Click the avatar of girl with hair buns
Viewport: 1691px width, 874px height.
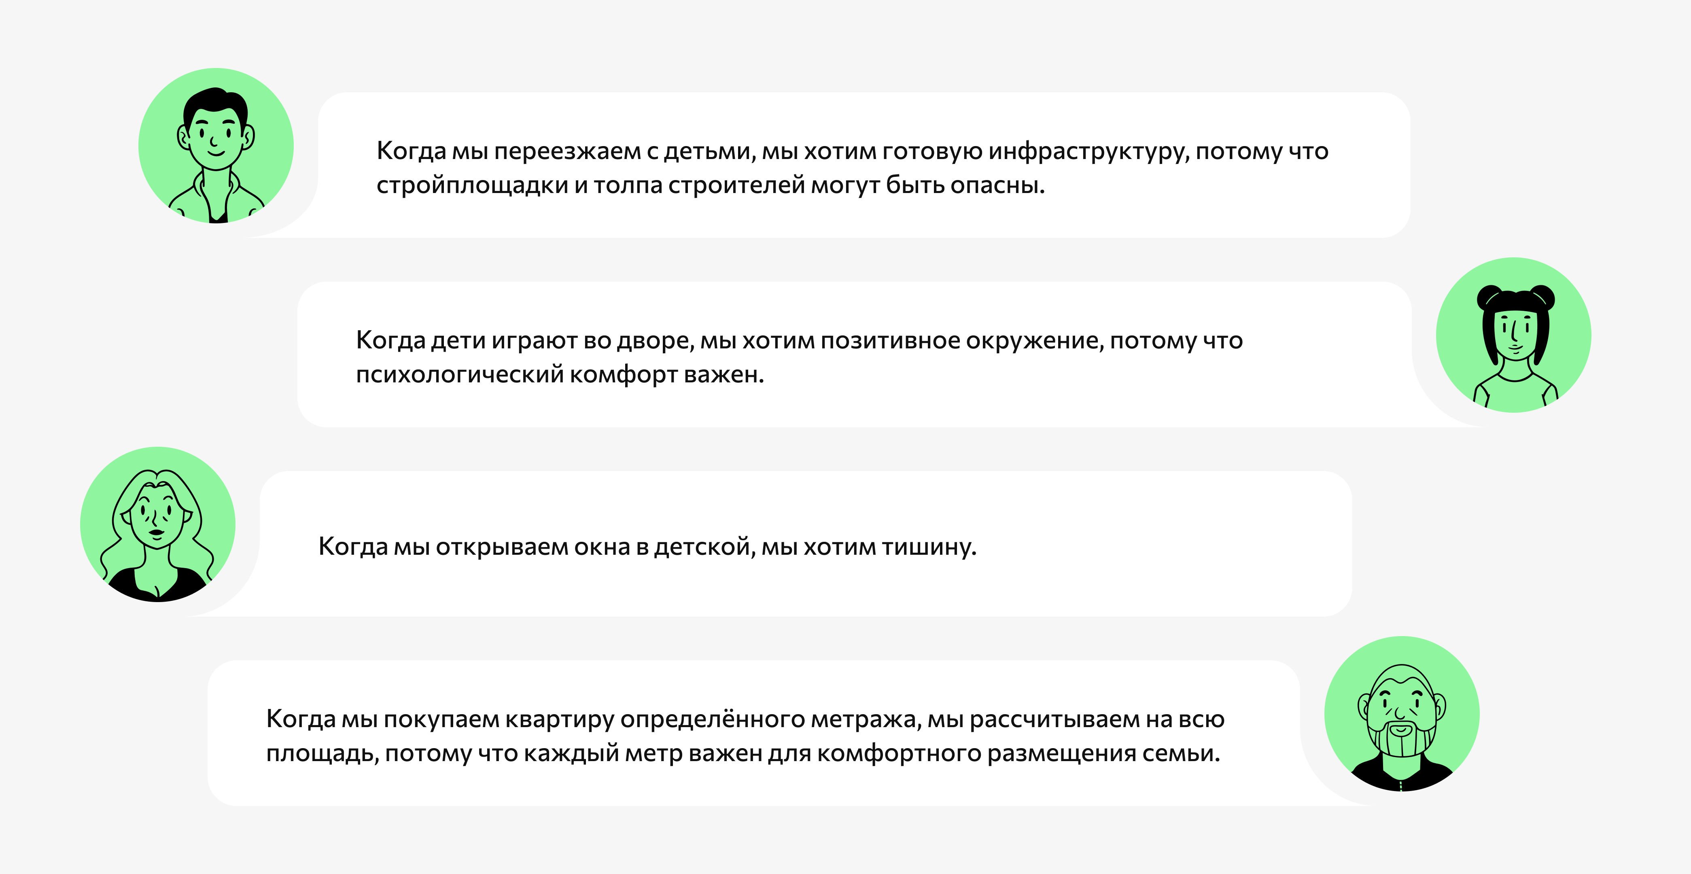[1513, 335]
